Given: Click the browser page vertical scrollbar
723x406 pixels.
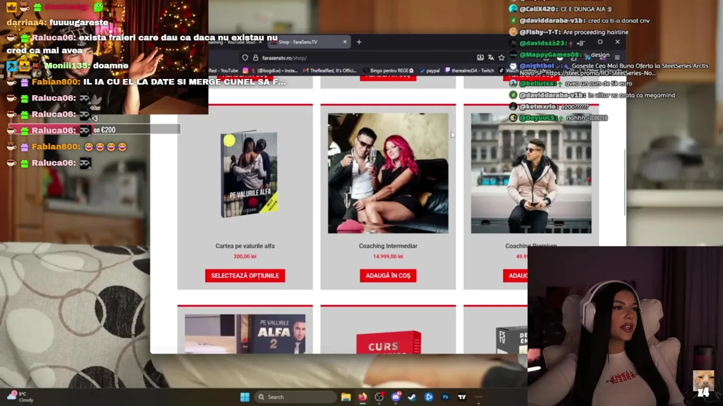Looking at the screenshot, I should pos(624,182).
